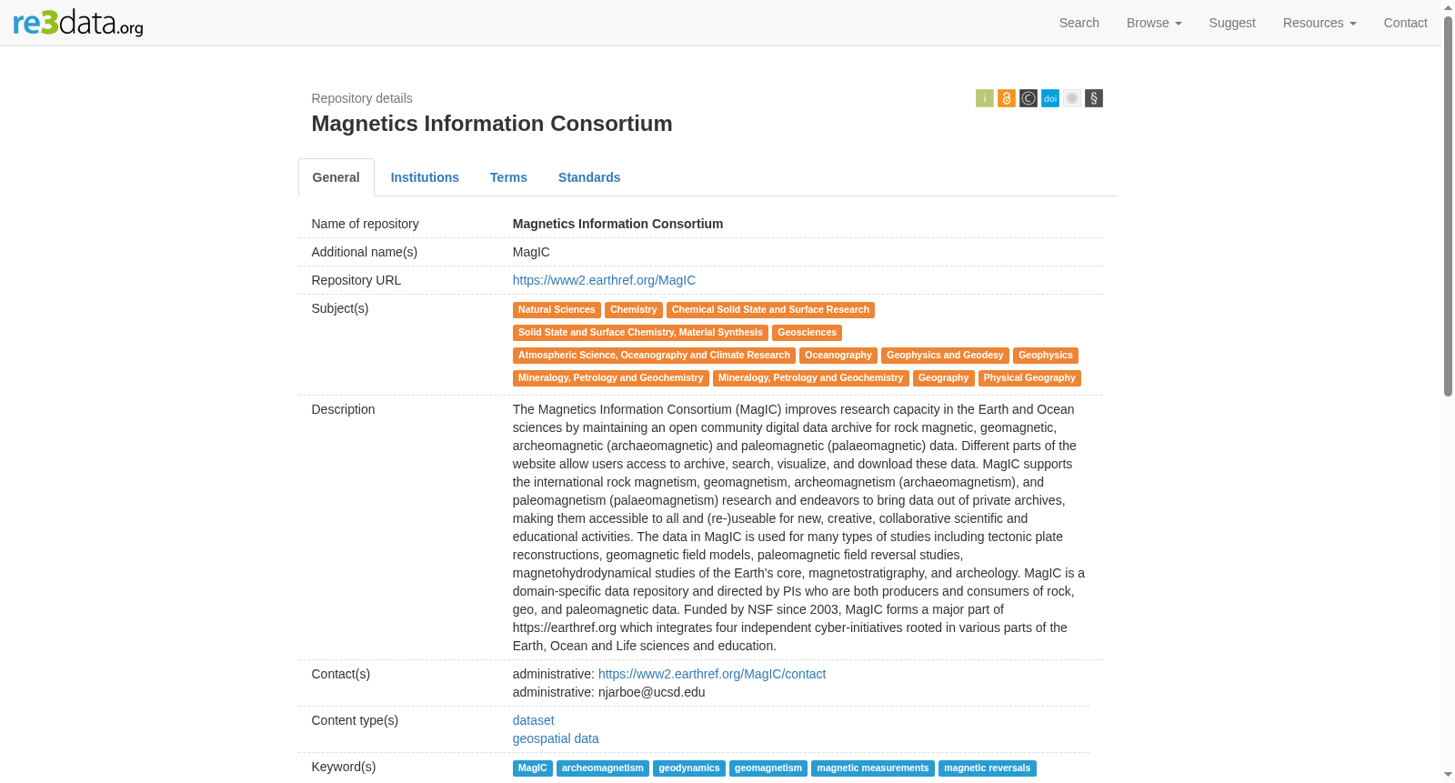The image size is (1455, 783).
Task: Click the magnetic reversals keyword tag
Action: point(988,768)
